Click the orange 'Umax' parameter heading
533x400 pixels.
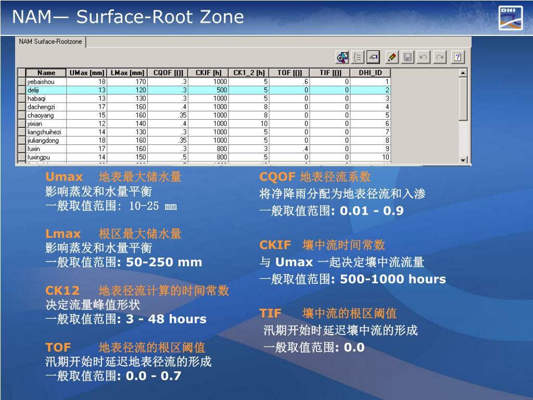pyautogui.click(x=64, y=177)
